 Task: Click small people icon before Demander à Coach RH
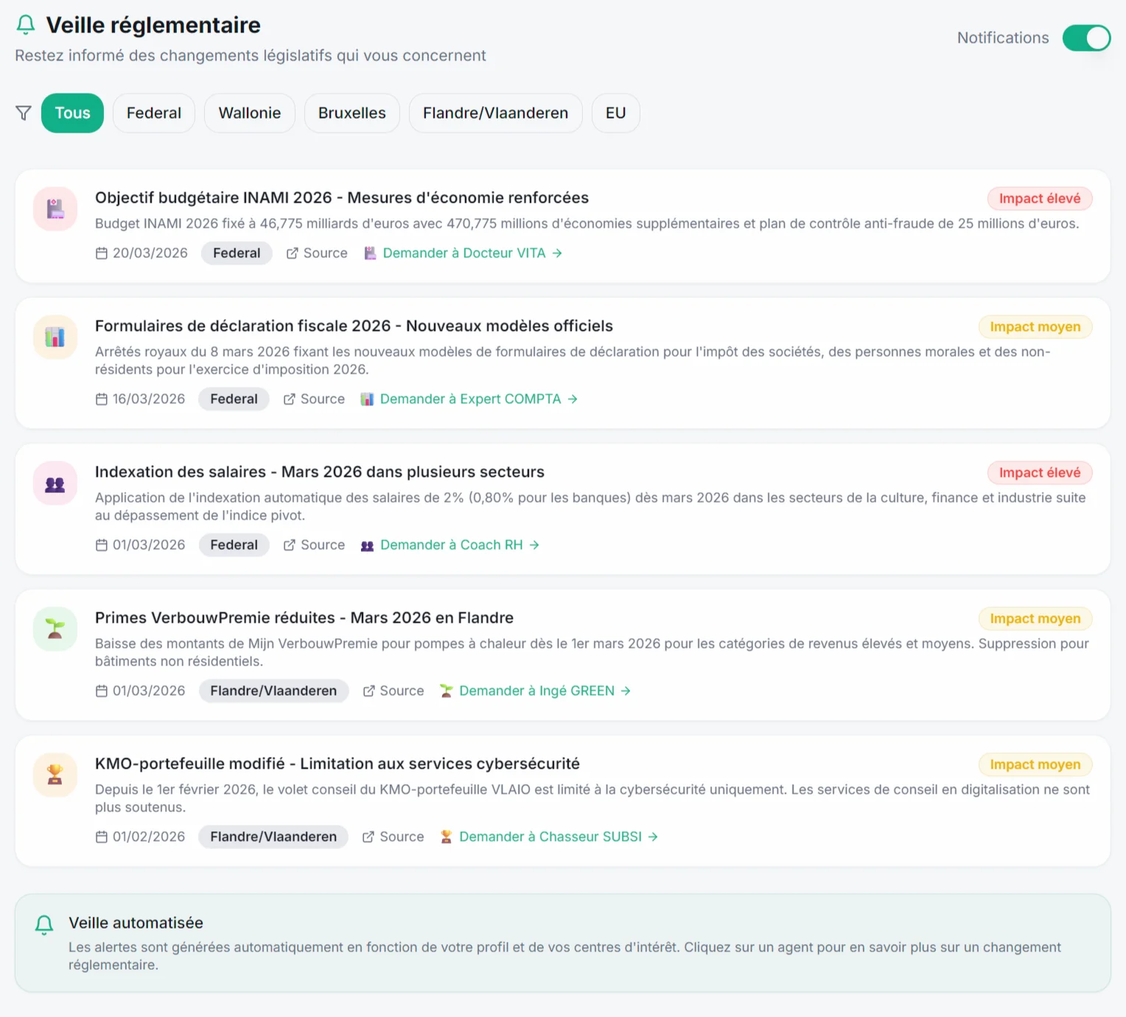tap(367, 545)
